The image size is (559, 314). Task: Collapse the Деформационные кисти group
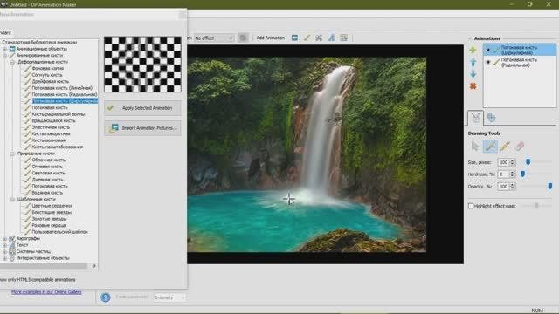[x=12, y=62]
